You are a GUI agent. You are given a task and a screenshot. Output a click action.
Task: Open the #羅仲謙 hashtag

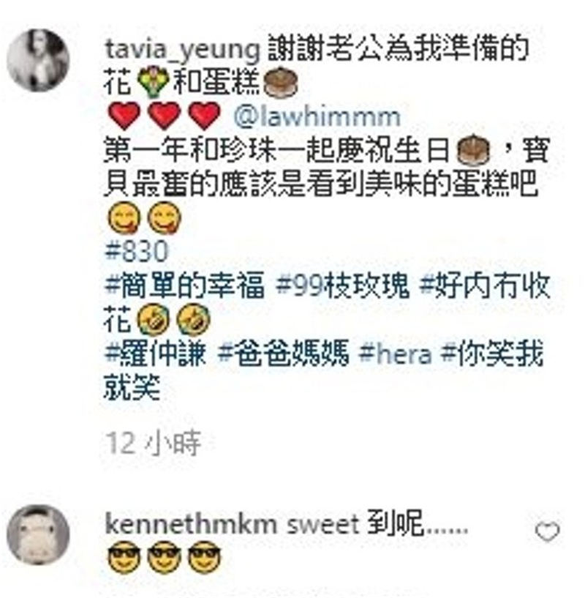[x=156, y=354]
